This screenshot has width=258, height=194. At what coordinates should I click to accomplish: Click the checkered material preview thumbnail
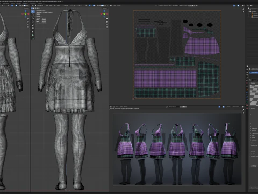click(x=254, y=95)
